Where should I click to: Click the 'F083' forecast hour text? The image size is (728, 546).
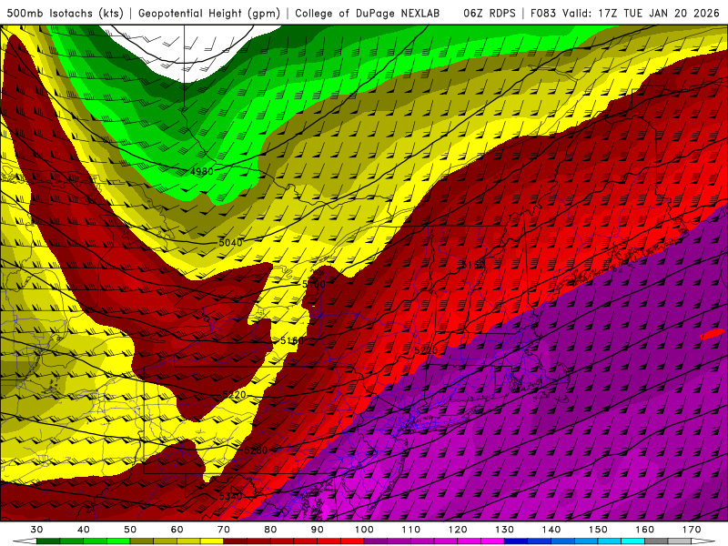pos(542,13)
